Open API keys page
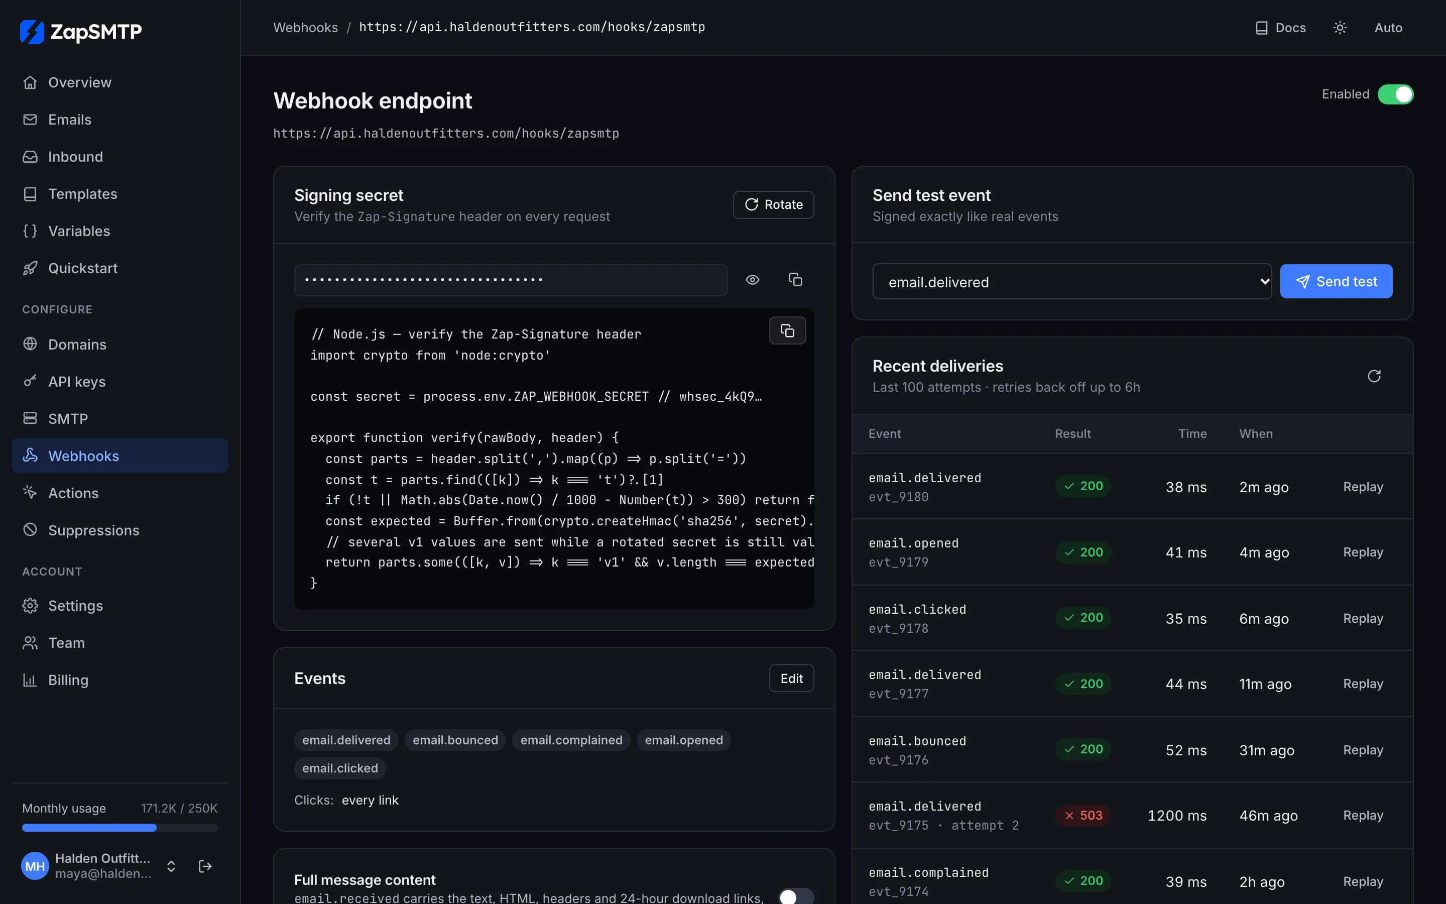Image resolution: width=1446 pixels, height=904 pixels. tap(119, 382)
